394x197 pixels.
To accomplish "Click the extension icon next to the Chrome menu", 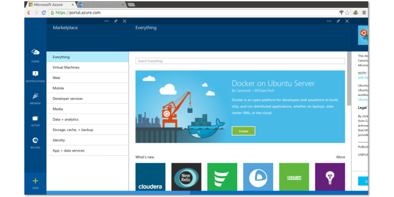I will tap(355, 13).
